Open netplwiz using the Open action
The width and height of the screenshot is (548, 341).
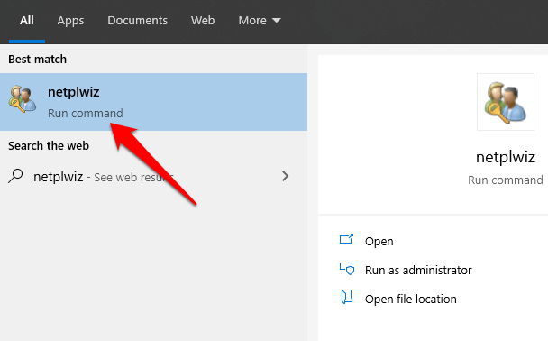(x=379, y=242)
